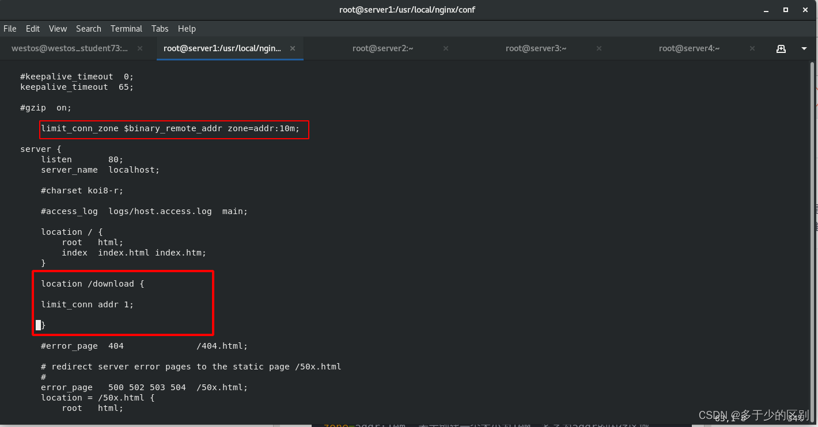The height and width of the screenshot is (427, 818).
Task: Open the Help menu
Action: [187, 28]
